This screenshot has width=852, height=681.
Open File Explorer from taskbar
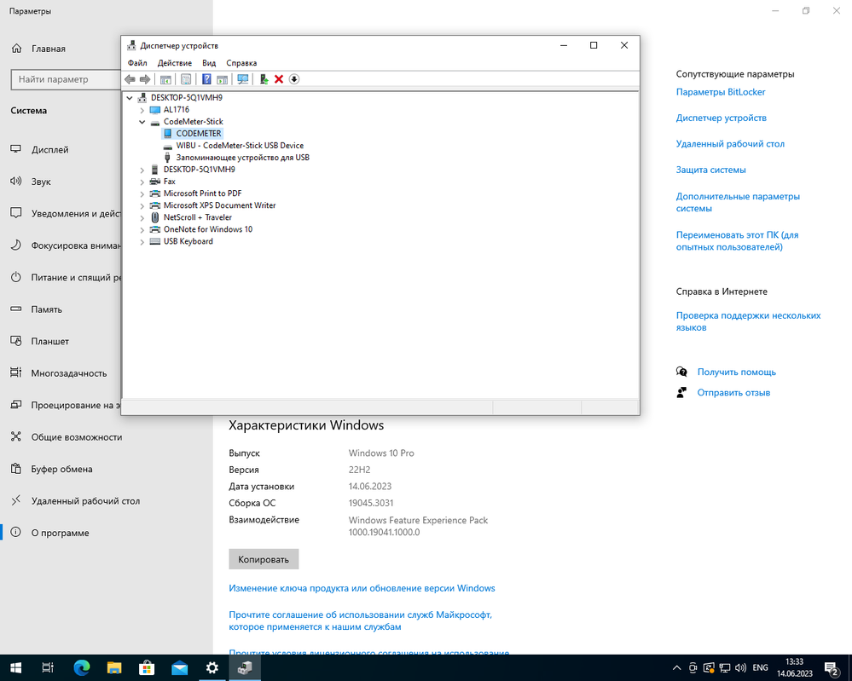[114, 668]
